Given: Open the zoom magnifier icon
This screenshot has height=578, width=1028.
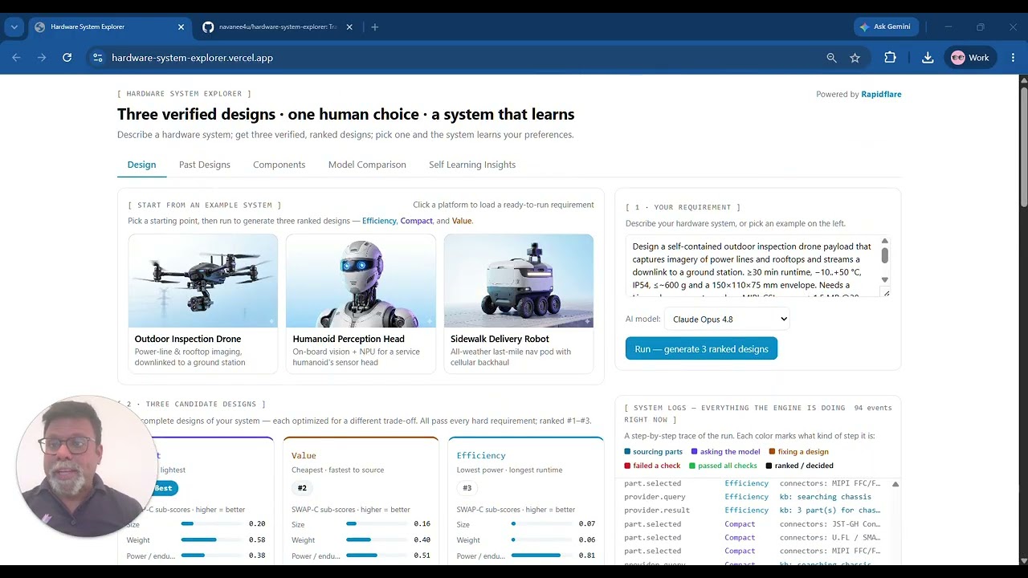Looking at the screenshot, I should tap(831, 58).
